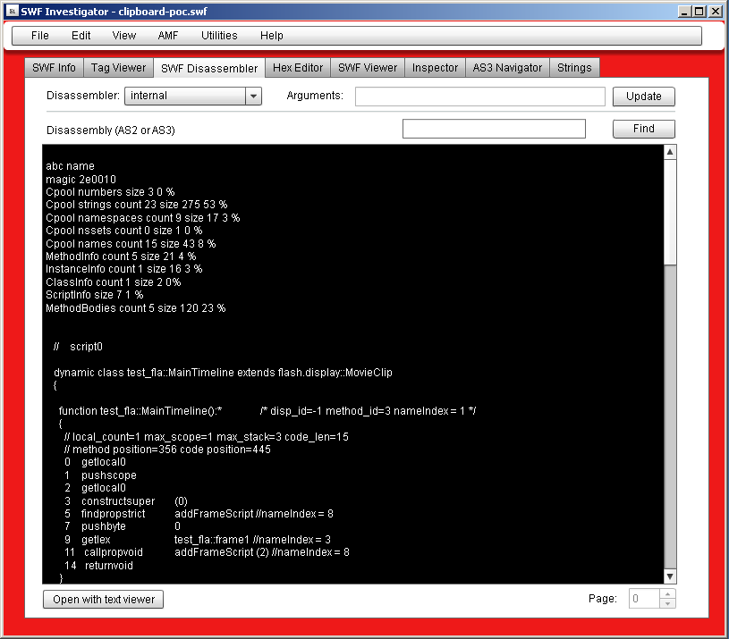Image resolution: width=729 pixels, height=639 pixels.
Task: Switch to the SWF Info tab
Action: [55, 68]
